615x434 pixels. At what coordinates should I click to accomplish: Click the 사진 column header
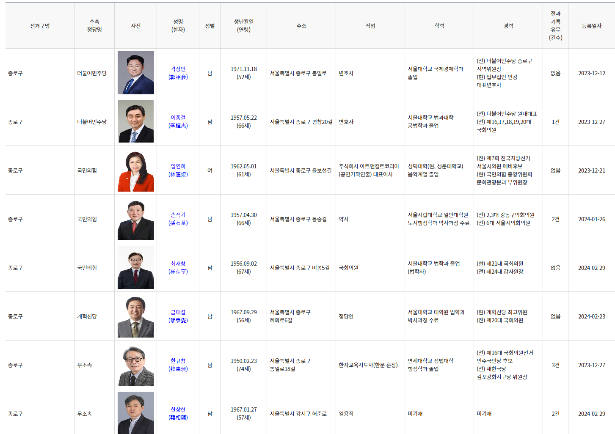(136, 26)
